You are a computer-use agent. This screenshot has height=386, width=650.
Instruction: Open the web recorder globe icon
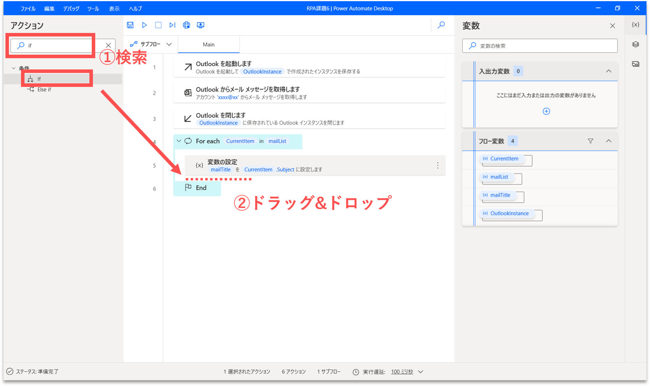click(187, 25)
